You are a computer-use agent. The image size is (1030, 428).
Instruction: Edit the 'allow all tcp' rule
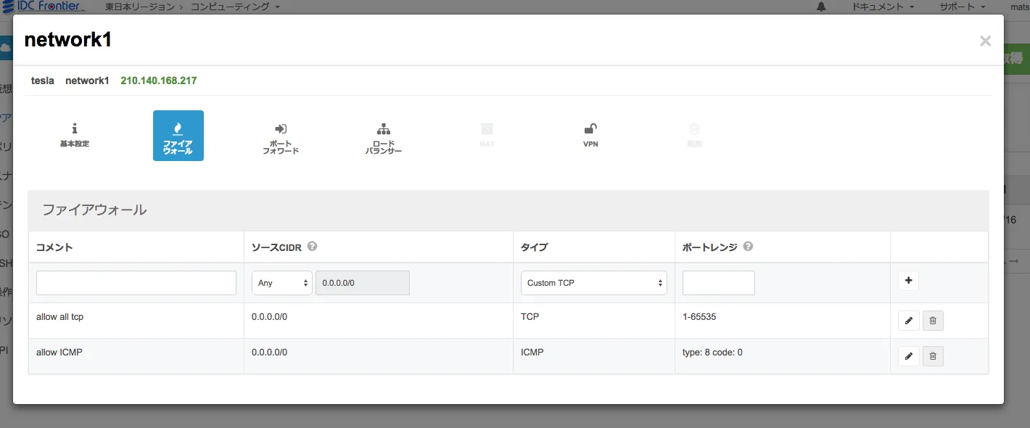click(x=908, y=321)
